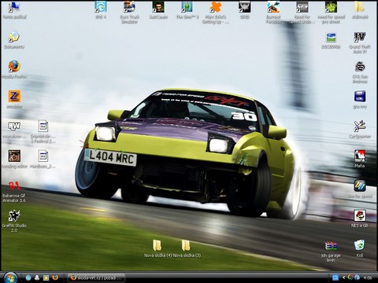
Task: Open the IMG 4 desktop shortcut
Action: 101,7
